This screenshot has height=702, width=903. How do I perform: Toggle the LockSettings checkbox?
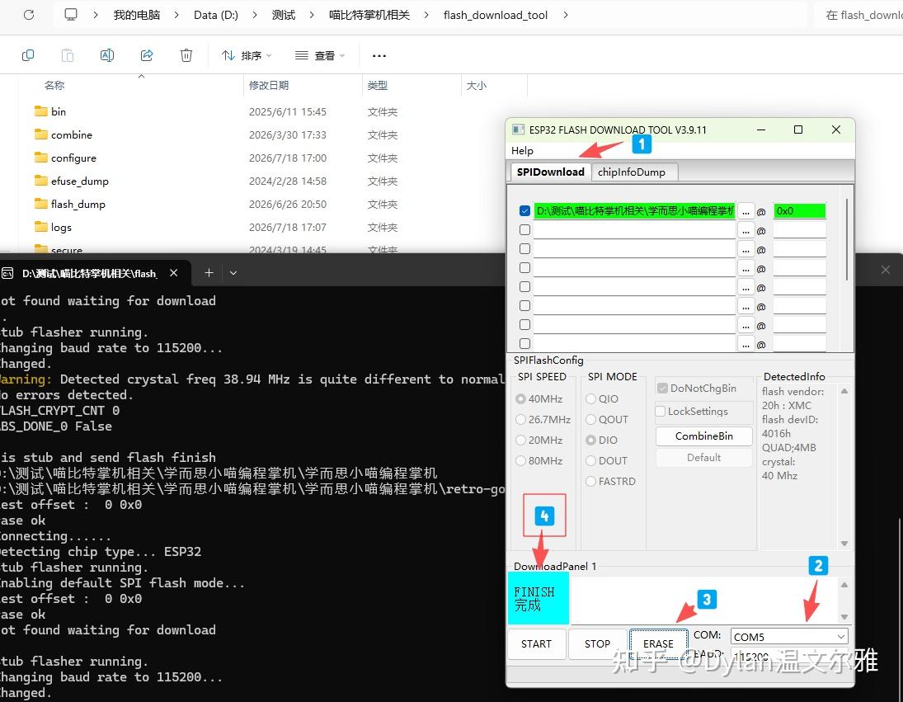[661, 411]
